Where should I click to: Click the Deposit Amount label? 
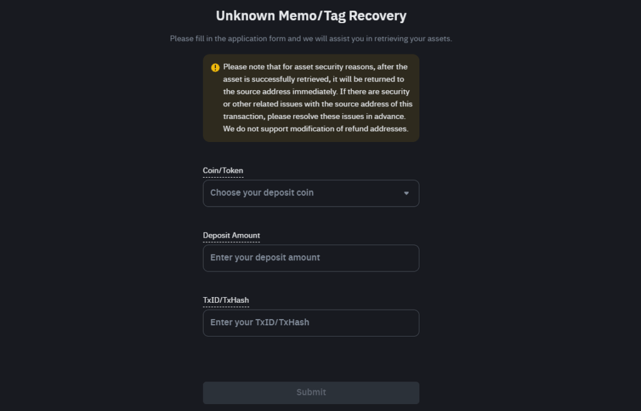pos(232,235)
